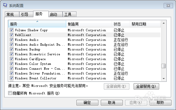
Task: Toggle Windows Driver Foundation checkbox
Action: 11,73
